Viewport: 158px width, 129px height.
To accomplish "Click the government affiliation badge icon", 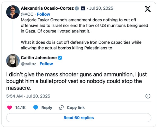I will (x=83, y=8).
